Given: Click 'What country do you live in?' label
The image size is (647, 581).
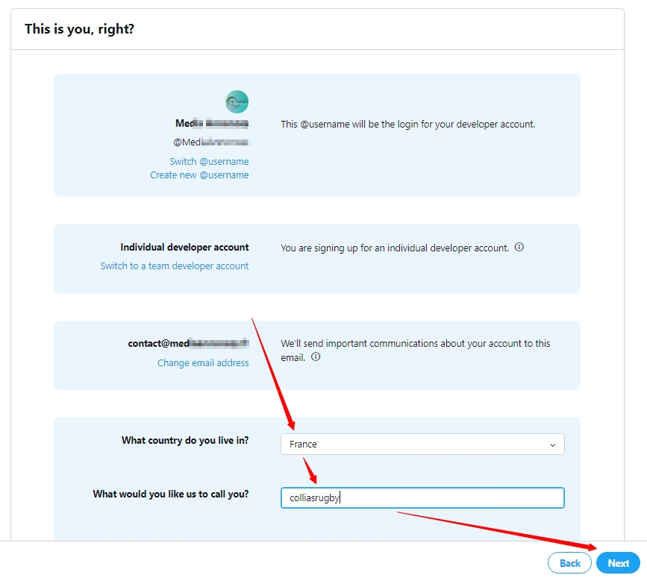Looking at the screenshot, I should point(185,440).
